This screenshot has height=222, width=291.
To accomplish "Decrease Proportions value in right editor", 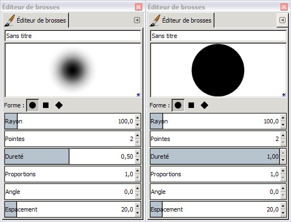I will pos(283,177).
